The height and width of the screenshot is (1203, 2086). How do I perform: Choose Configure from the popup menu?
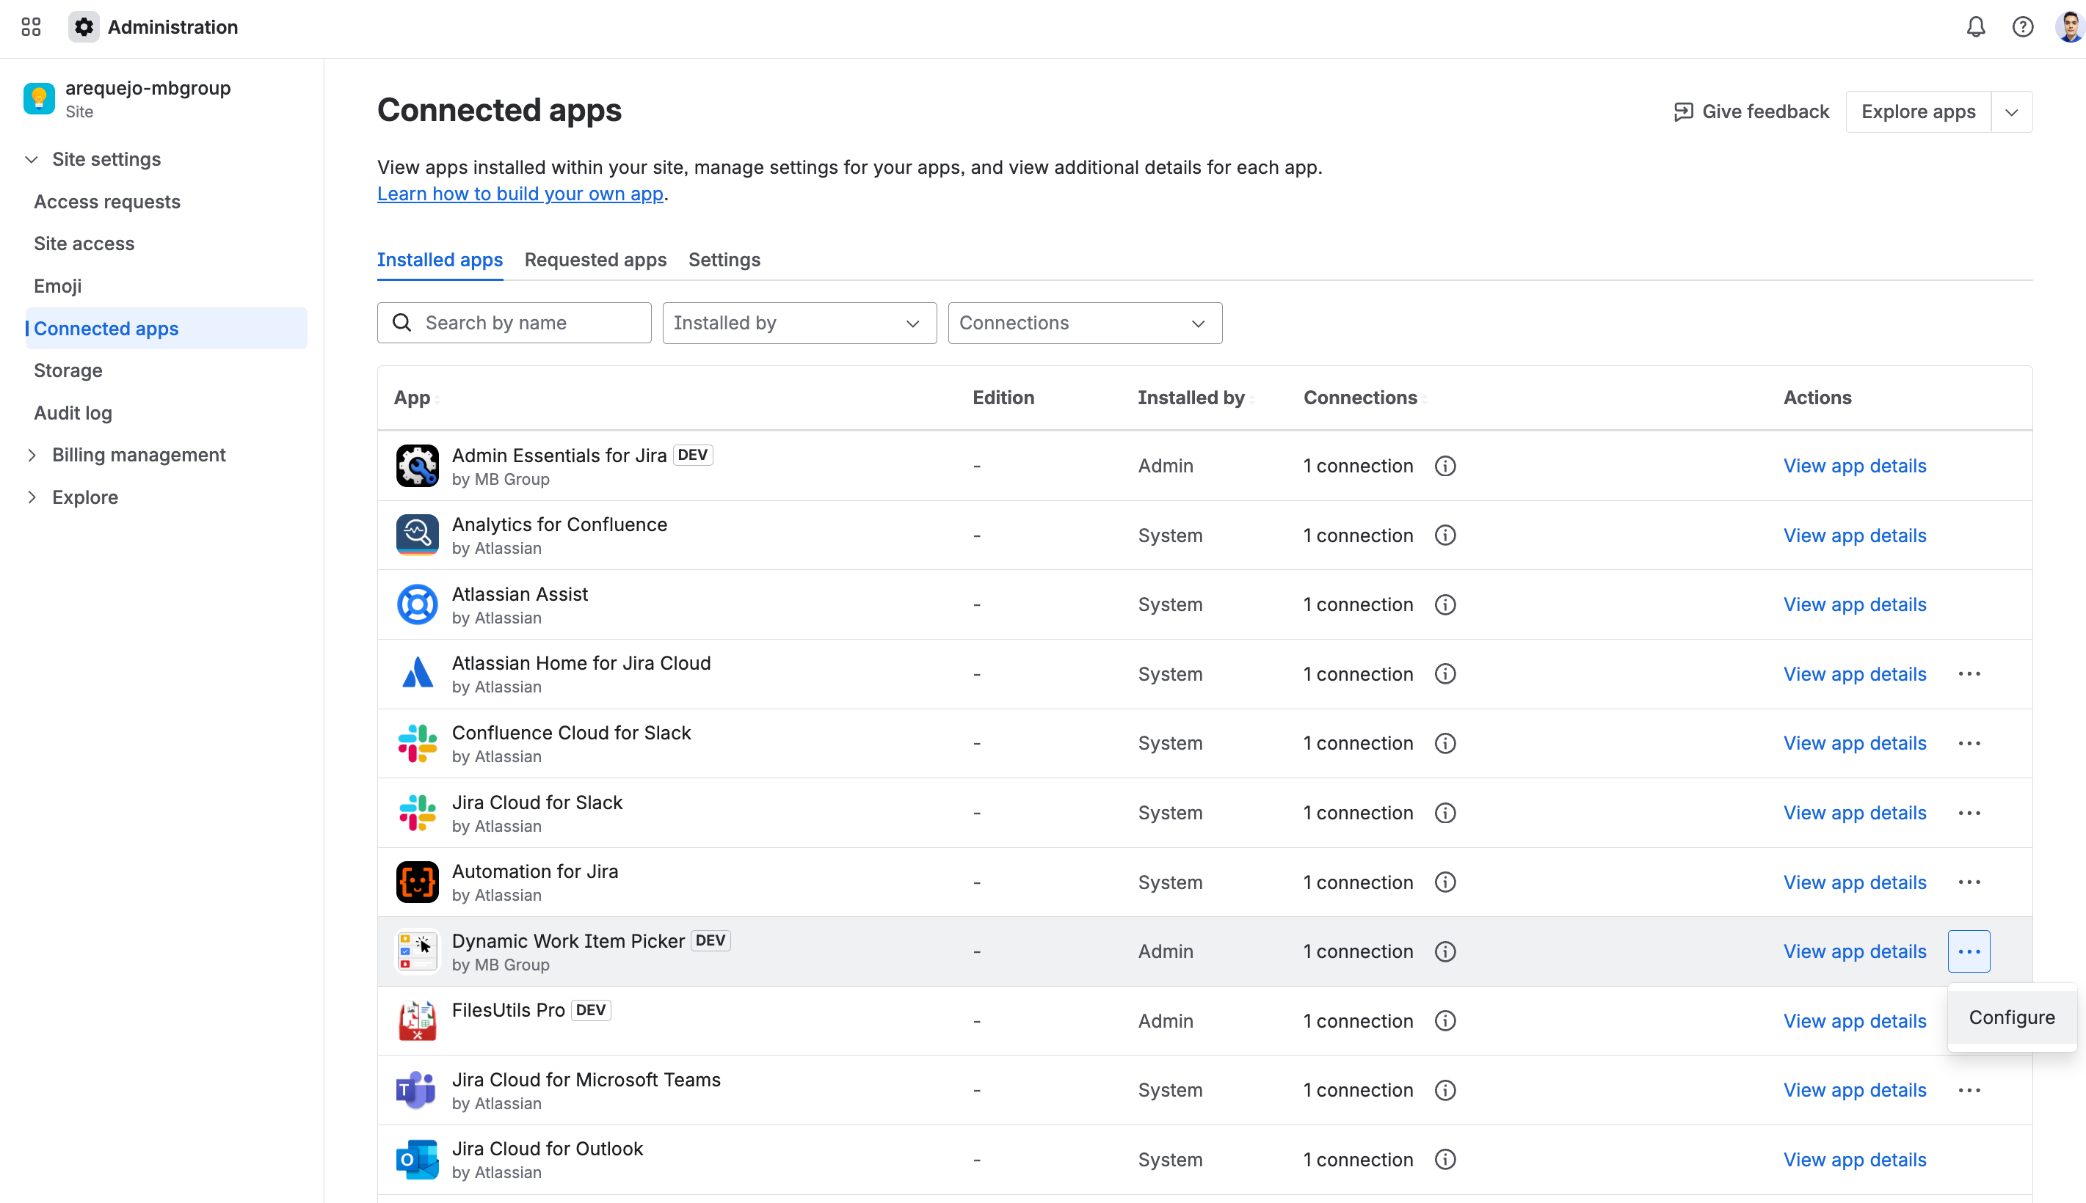2012,1018
